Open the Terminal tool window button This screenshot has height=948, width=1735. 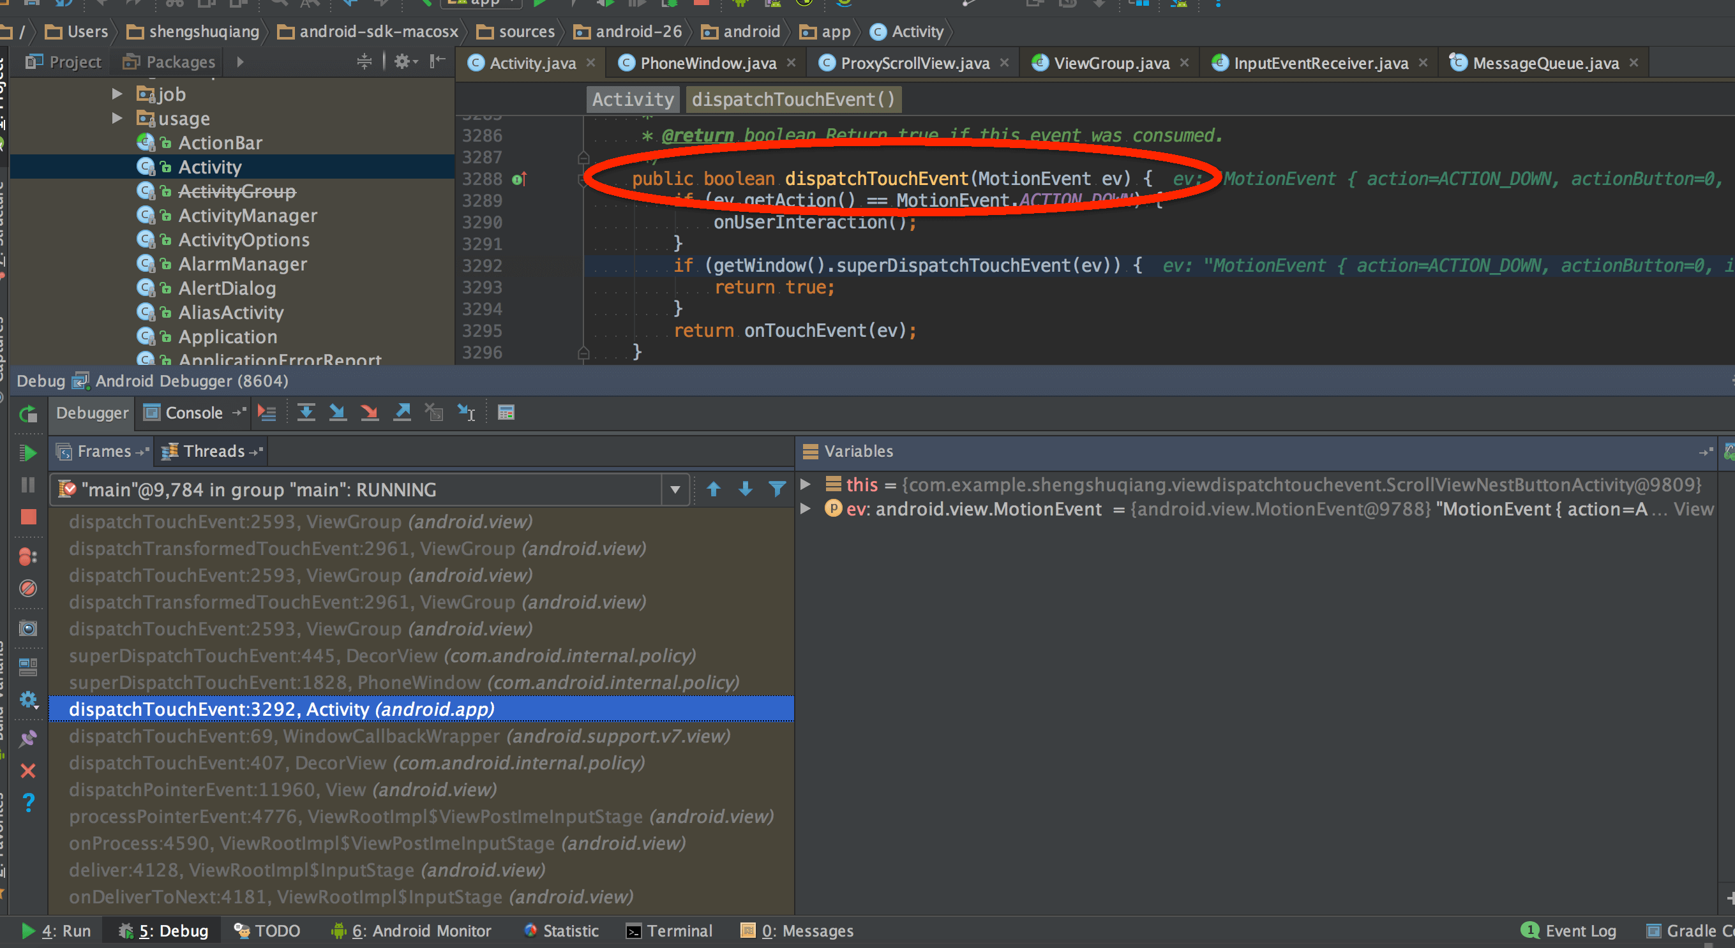(669, 931)
